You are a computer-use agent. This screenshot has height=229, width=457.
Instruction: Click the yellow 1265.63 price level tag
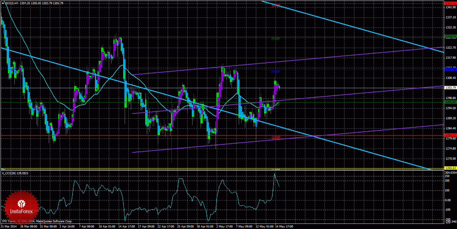(450, 168)
